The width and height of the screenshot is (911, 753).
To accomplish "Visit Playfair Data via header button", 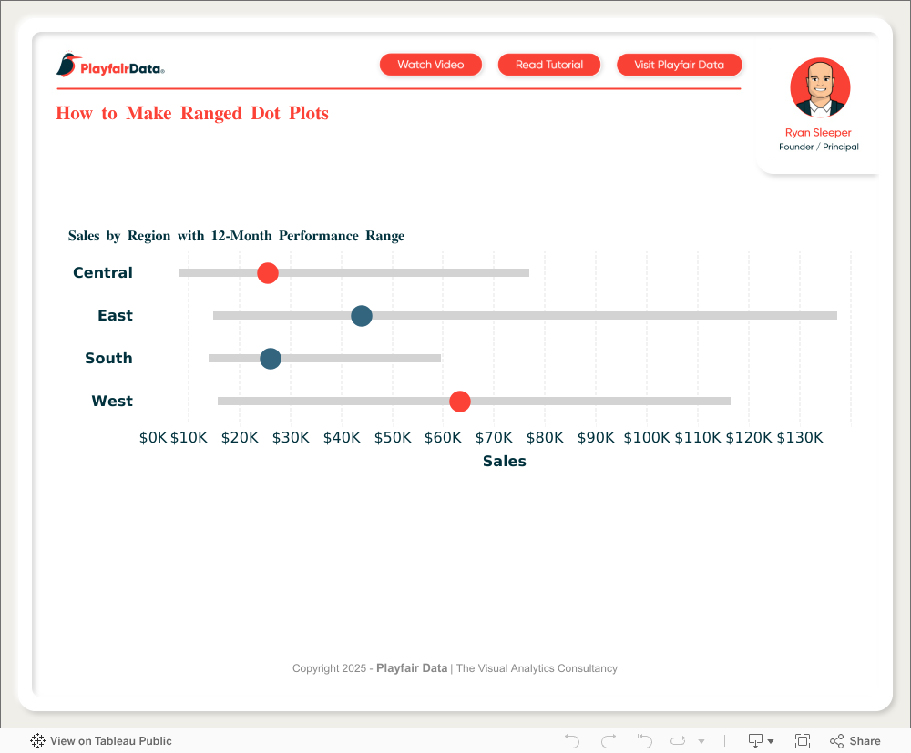I will pos(680,65).
